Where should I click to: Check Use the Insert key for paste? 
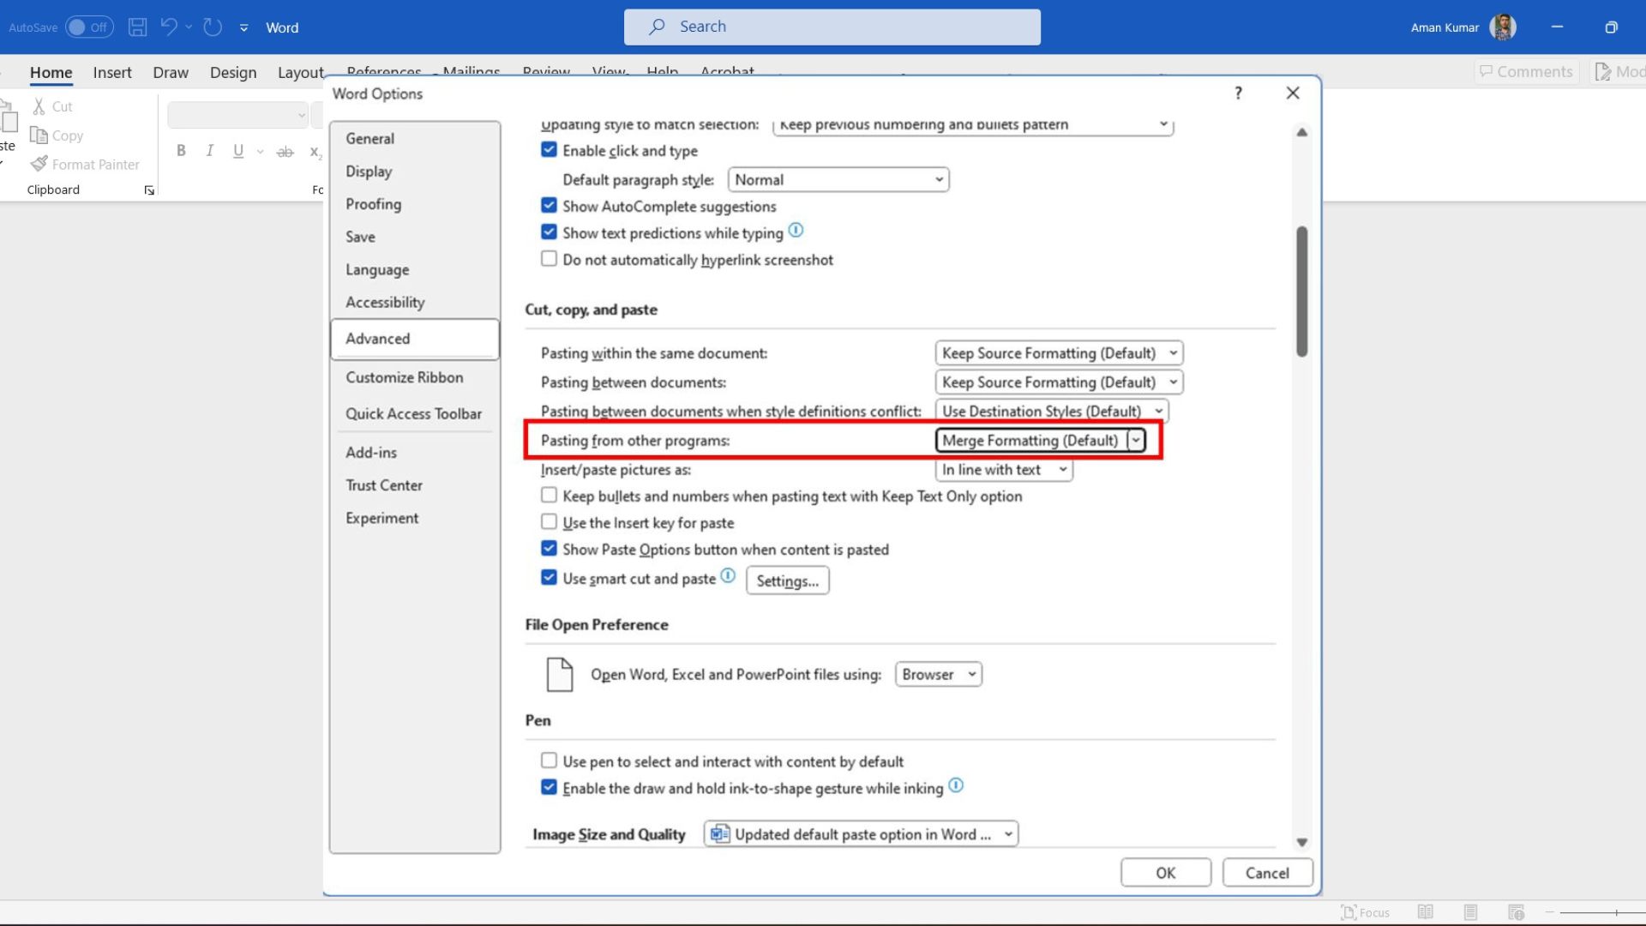tap(548, 520)
